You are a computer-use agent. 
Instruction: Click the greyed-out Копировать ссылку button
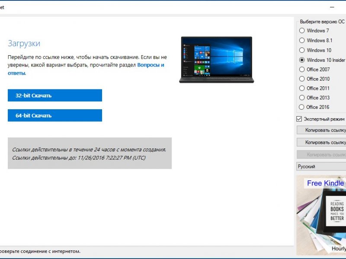pos(321,155)
